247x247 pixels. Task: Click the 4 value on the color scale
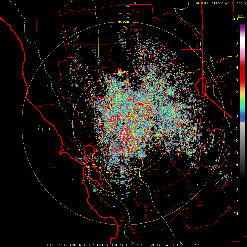[x=237, y=68]
